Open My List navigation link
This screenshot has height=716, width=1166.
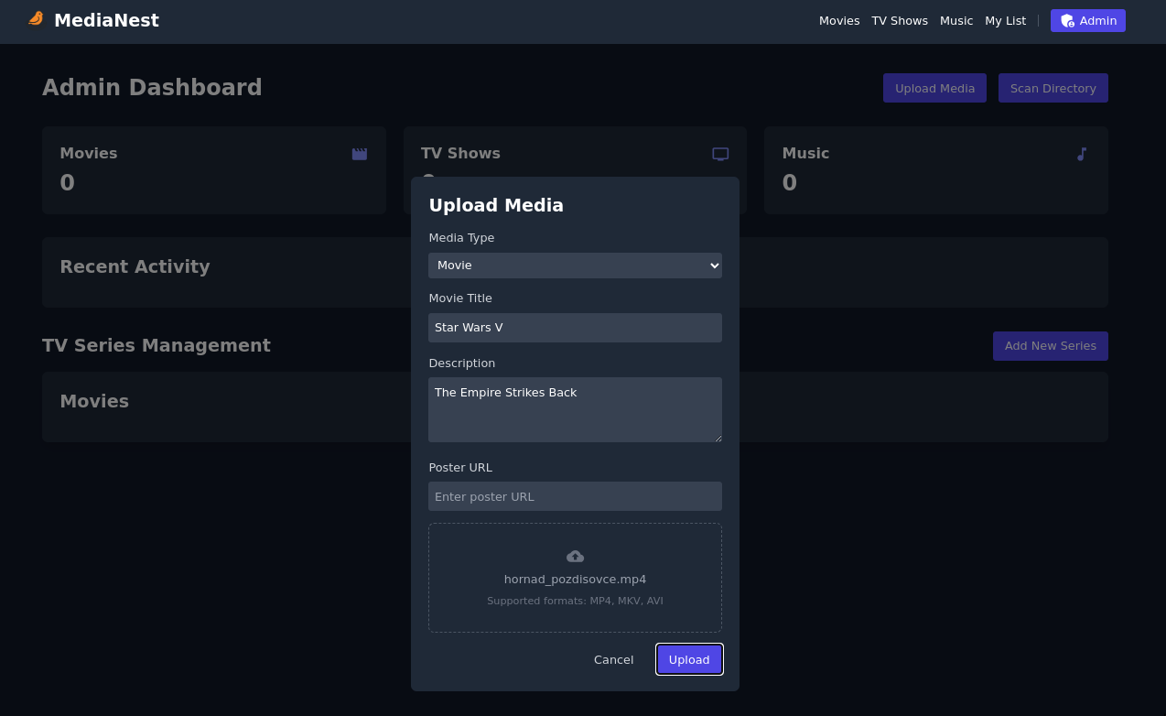tap(1005, 21)
